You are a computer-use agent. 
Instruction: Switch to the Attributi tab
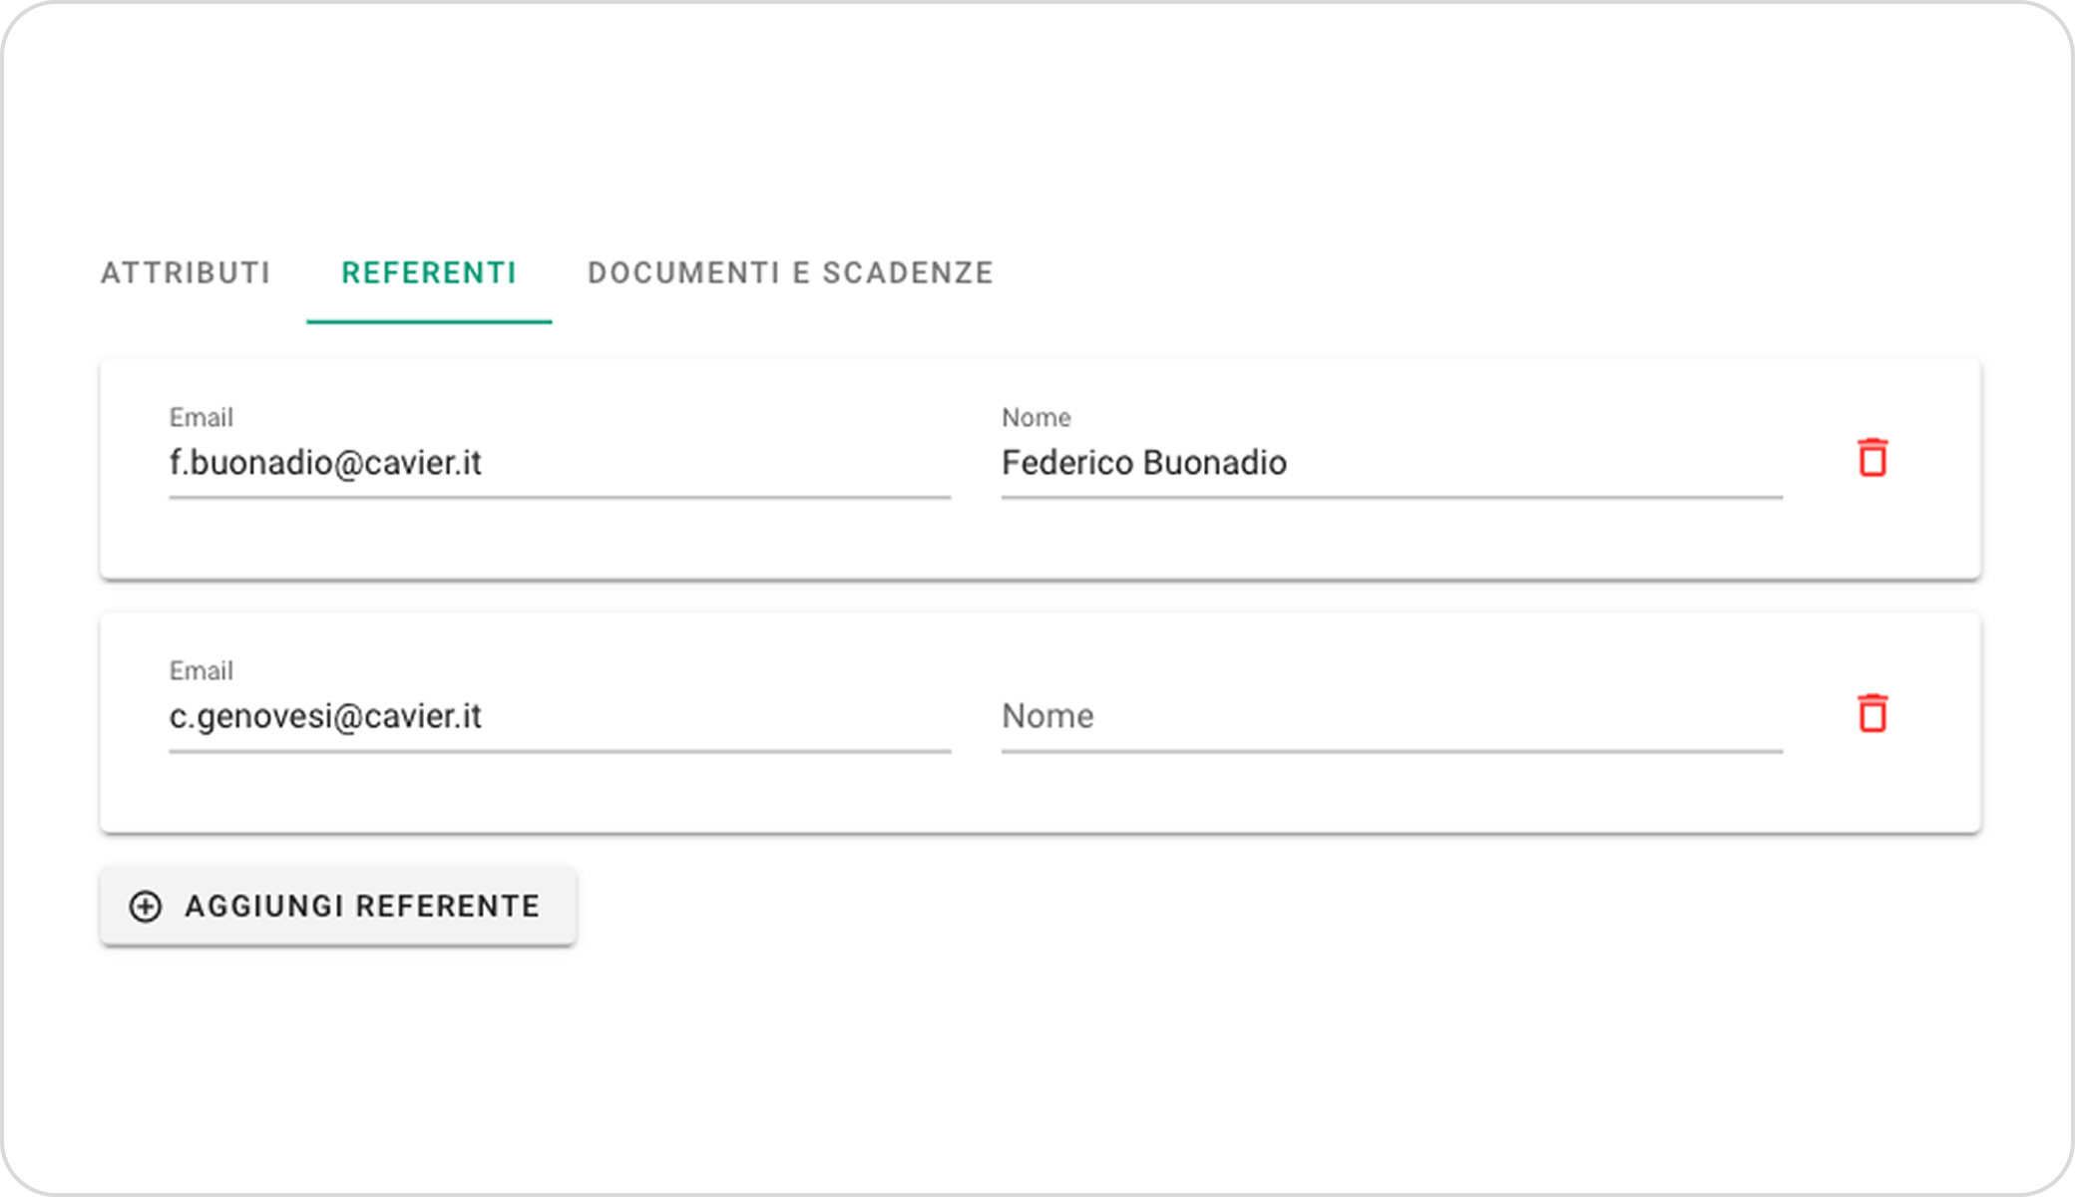(186, 273)
